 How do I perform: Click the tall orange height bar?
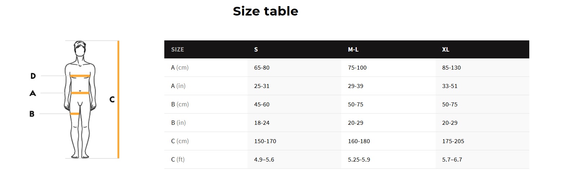(118, 99)
